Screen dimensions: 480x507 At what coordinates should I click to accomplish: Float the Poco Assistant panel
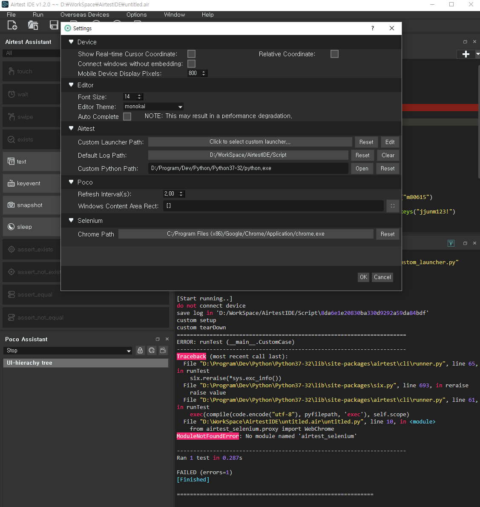(158, 339)
